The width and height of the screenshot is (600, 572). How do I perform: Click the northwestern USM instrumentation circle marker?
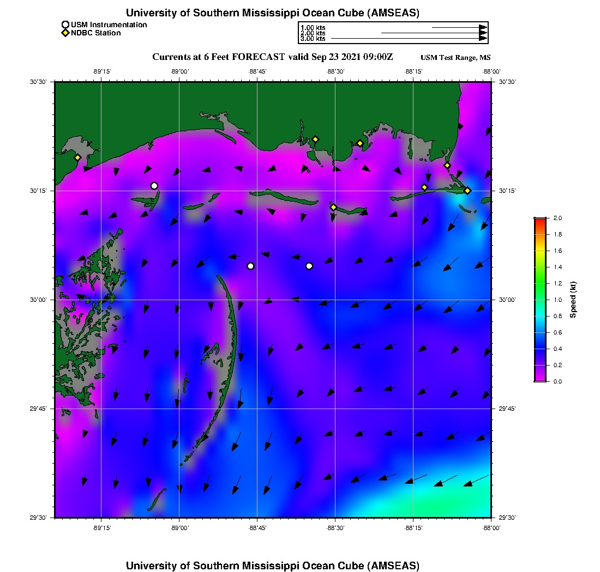154,186
